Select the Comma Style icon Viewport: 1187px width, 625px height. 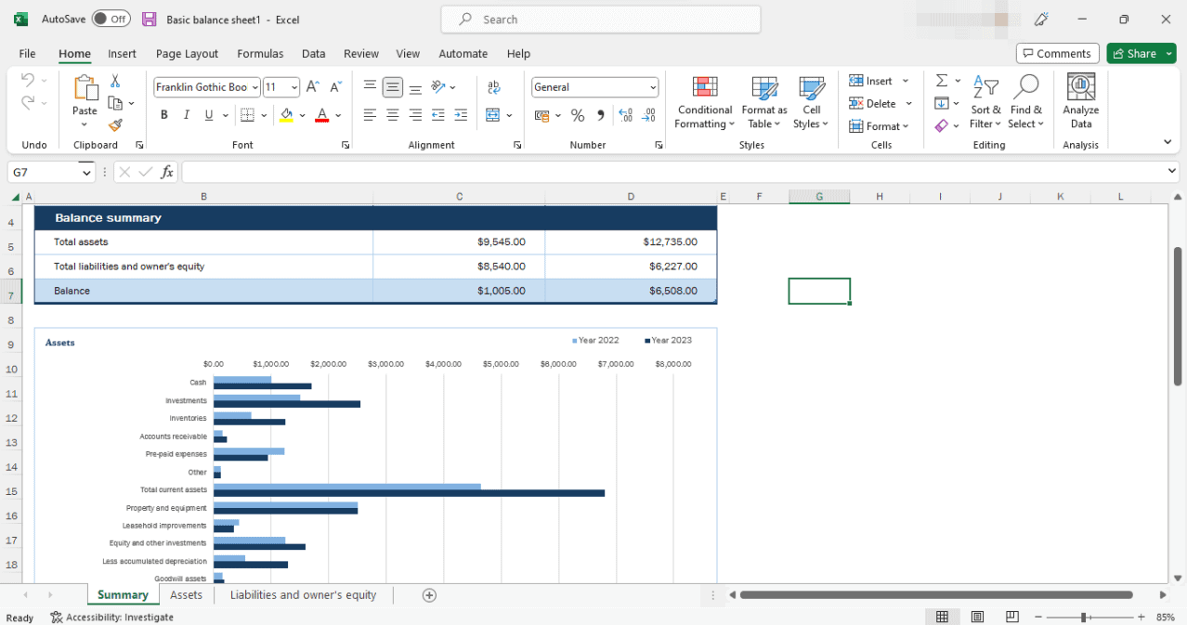click(601, 114)
